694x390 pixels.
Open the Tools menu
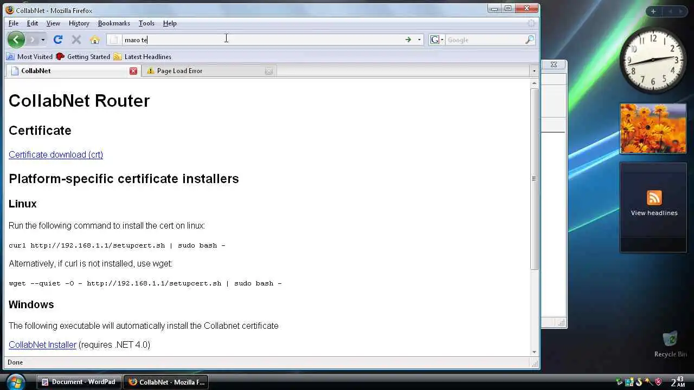pos(146,23)
